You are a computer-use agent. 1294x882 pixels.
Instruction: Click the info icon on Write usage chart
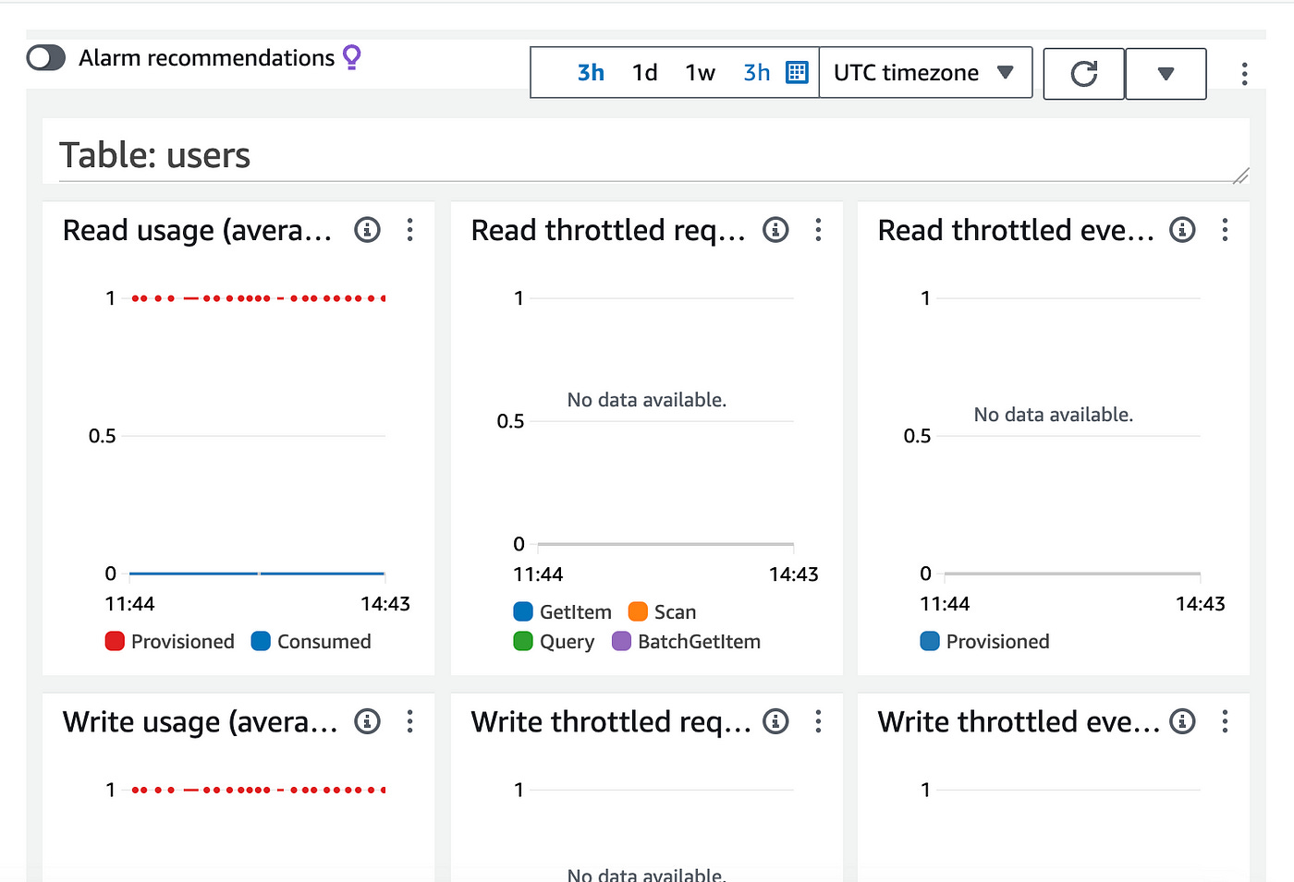pos(367,721)
